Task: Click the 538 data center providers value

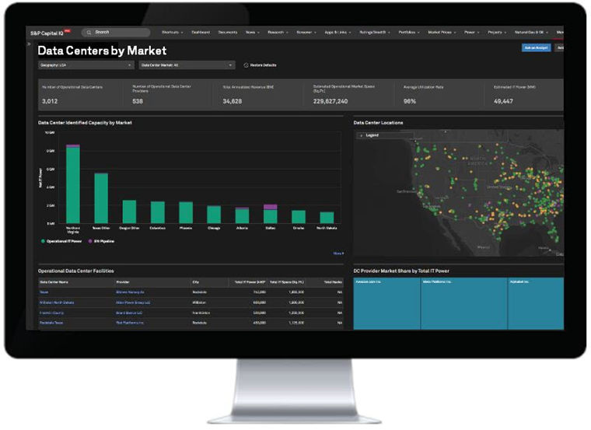Action: (138, 101)
